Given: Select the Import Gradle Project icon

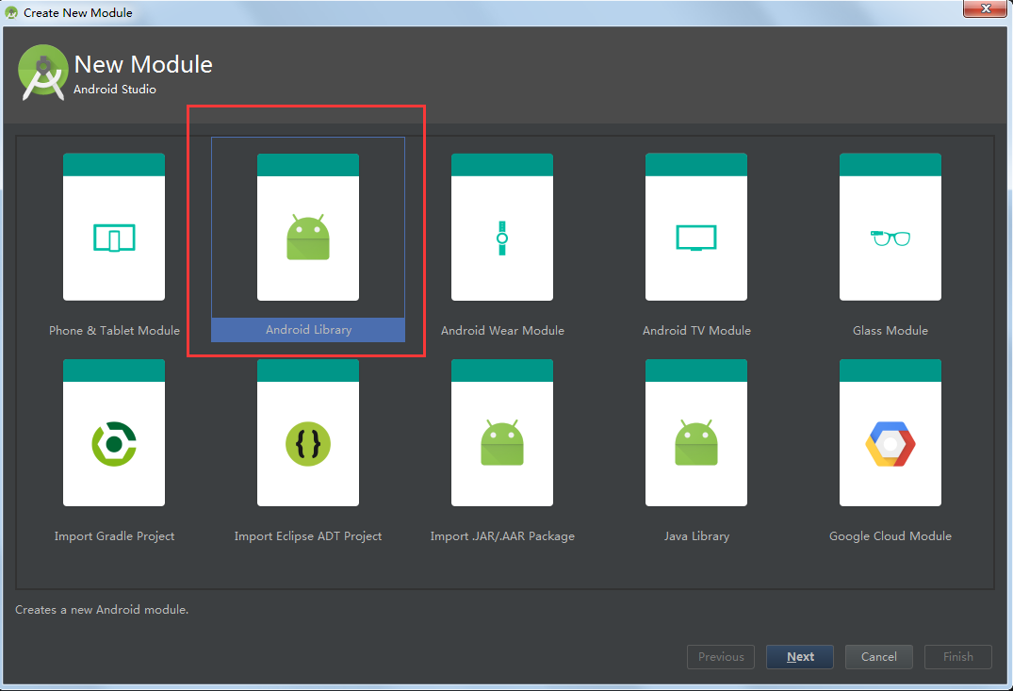Looking at the screenshot, I should (114, 444).
